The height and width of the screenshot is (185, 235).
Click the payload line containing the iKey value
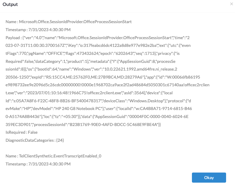click(98, 45)
